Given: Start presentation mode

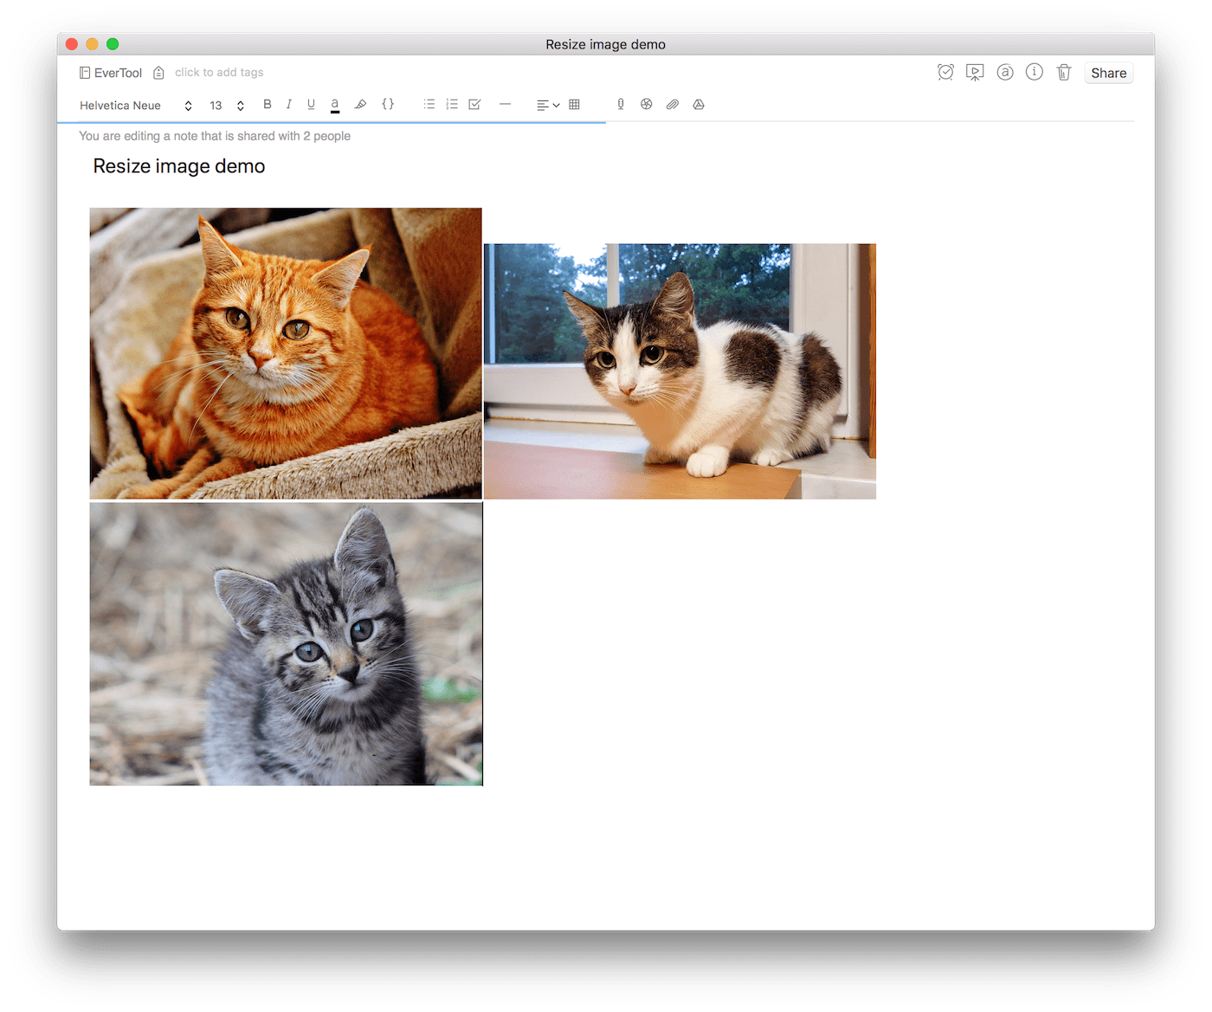Looking at the screenshot, I should pyautogui.click(x=975, y=72).
